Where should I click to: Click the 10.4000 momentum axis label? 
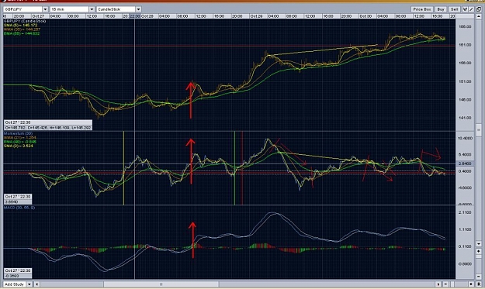click(x=465, y=139)
